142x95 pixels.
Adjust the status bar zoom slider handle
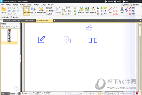click(123, 93)
